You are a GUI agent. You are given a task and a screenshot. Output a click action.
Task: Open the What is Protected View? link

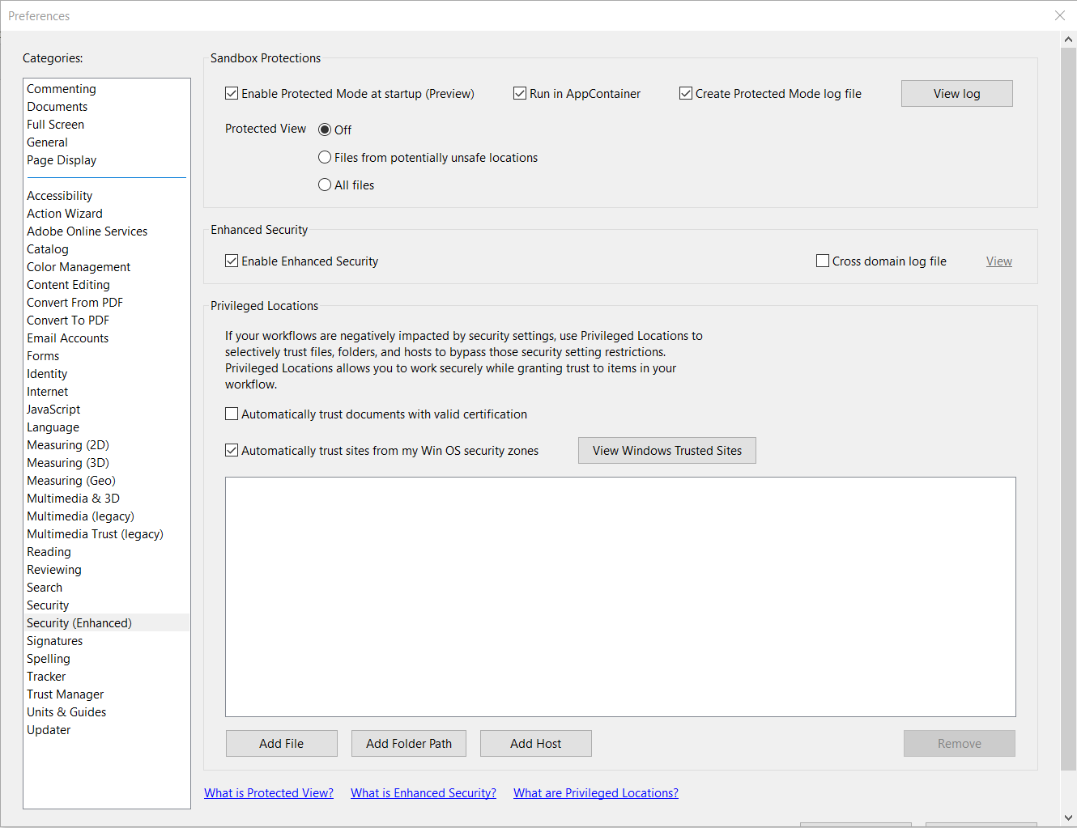point(269,792)
